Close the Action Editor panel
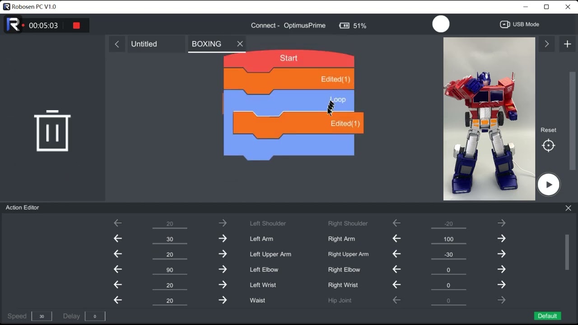Viewport: 578px width, 325px height. click(568, 208)
